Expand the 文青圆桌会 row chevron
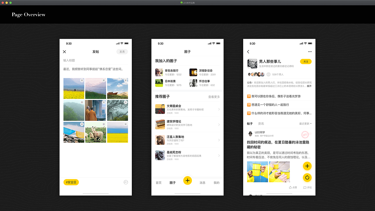Image resolution: width=375 pixels, height=211 pixels. click(219, 109)
